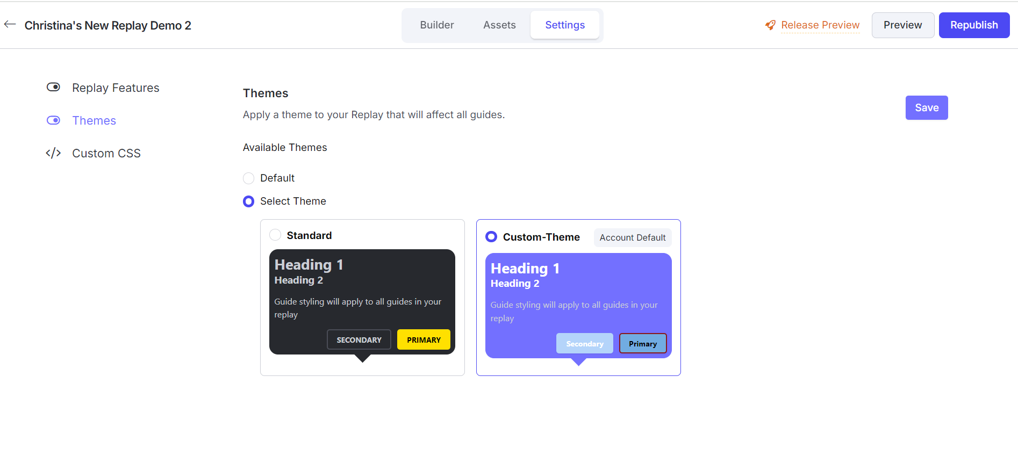This screenshot has width=1018, height=463.
Task: Click Heading 2 text in Custom-Theme preview
Action: 515,283
